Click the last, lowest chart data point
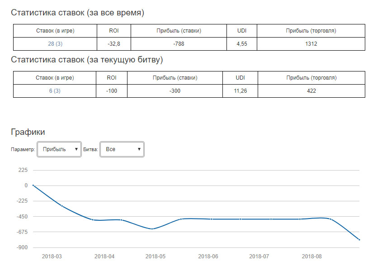Screen dimensions: 382x266 (359, 240)
